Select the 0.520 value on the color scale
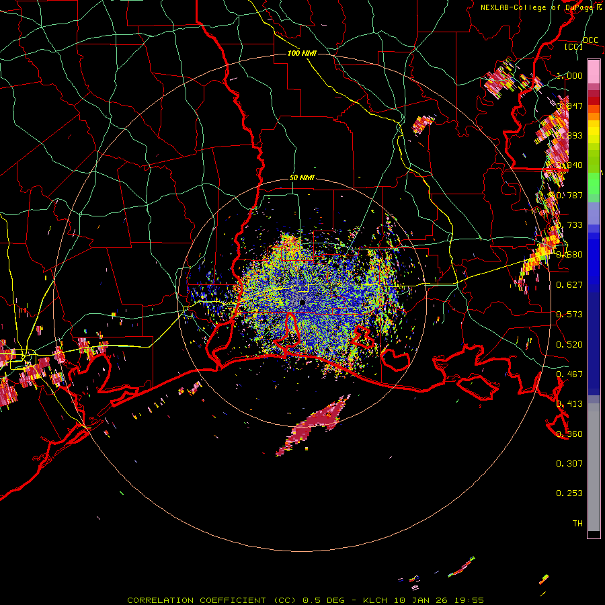 point(569,345)
